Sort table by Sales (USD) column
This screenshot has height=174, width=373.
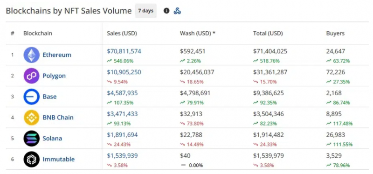coord(122,33)
